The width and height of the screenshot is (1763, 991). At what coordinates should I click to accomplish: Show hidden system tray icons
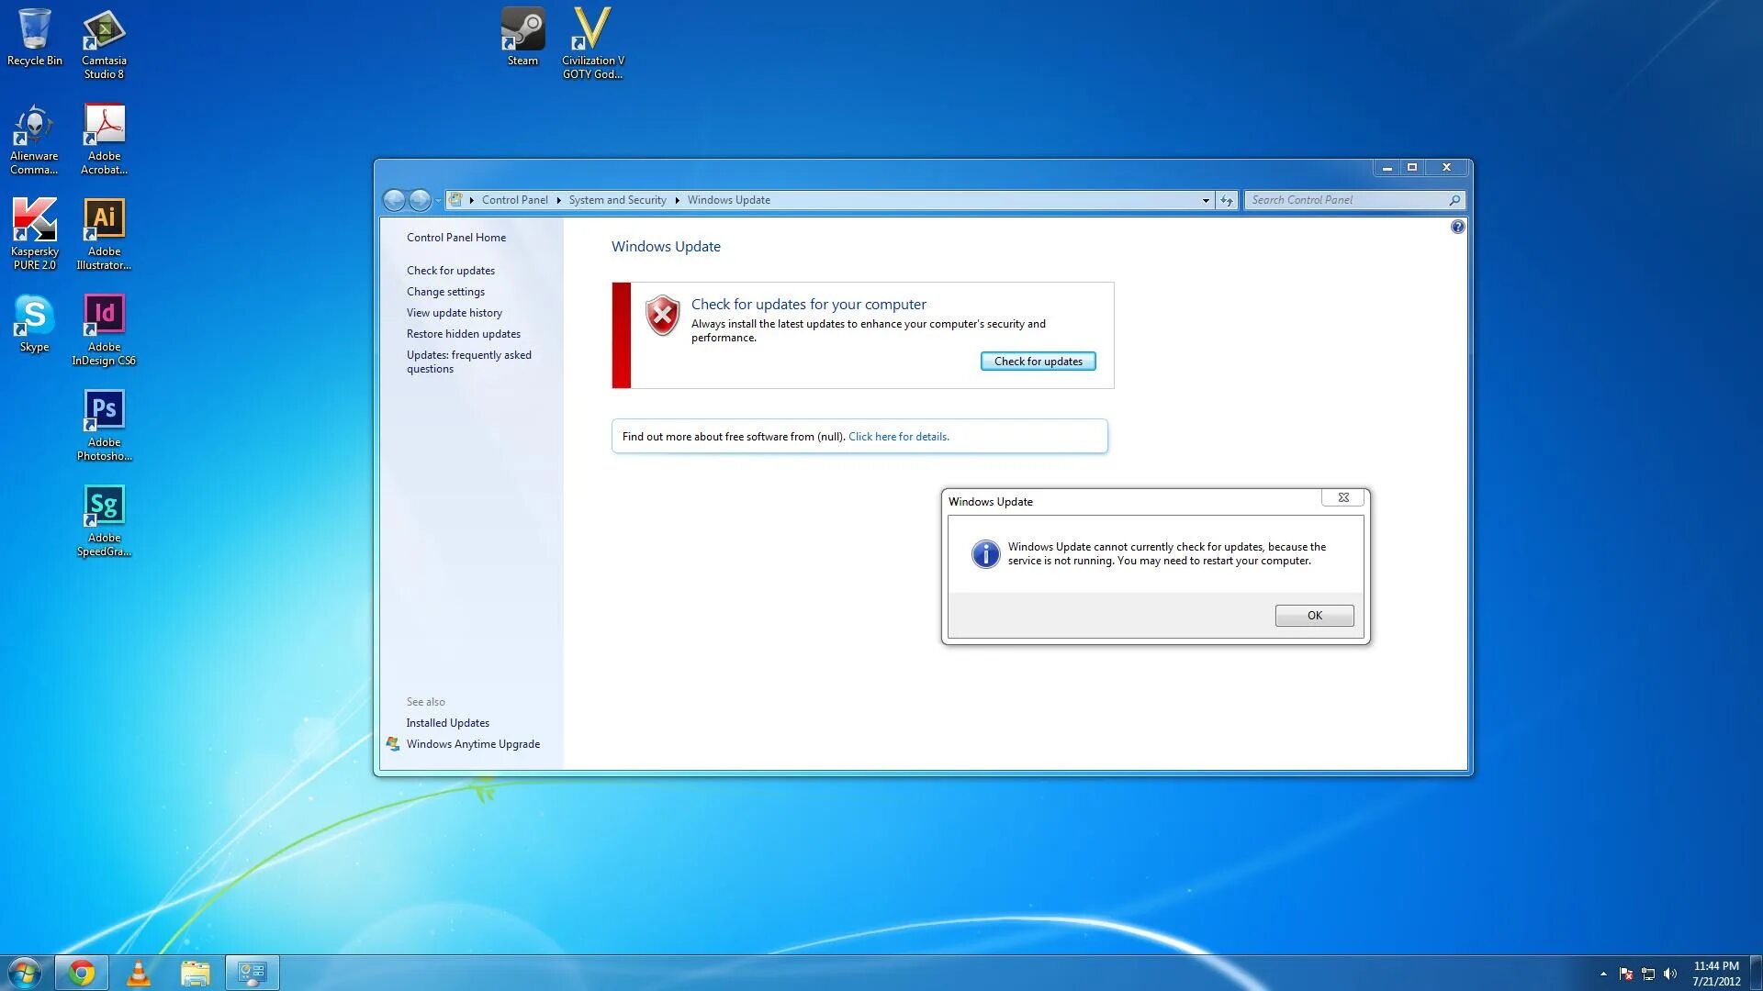[x=1603, y=974]
